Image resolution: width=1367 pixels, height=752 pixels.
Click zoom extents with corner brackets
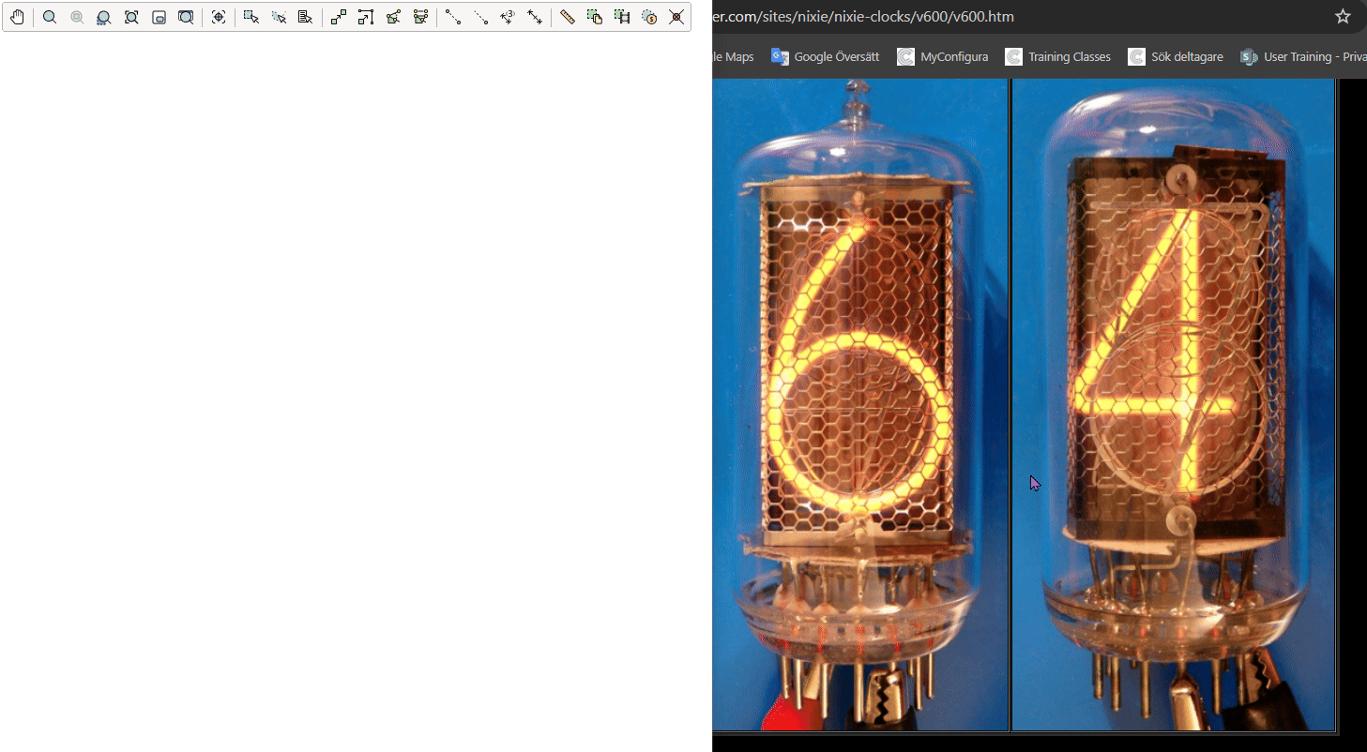pyautogui.click(x=131, y=17)
